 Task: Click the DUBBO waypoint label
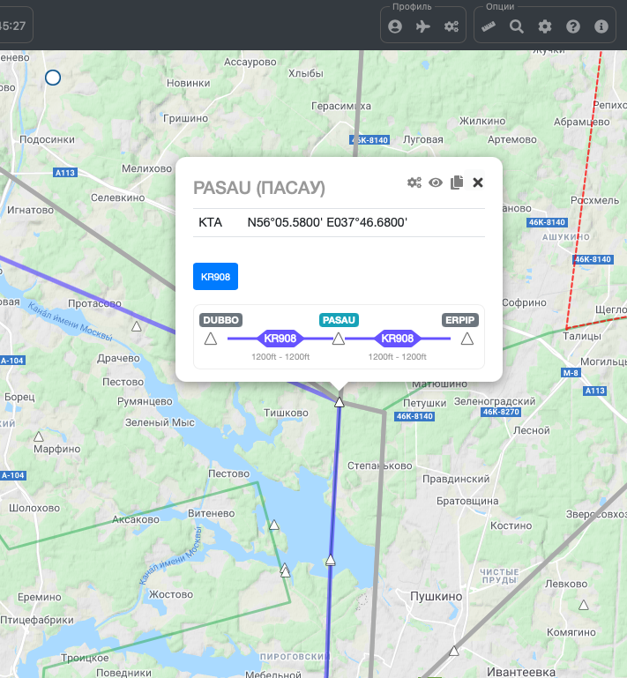[220, 320]
